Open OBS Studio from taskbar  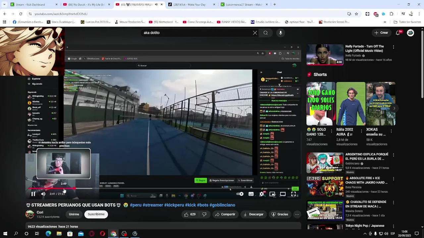(124, 234)
